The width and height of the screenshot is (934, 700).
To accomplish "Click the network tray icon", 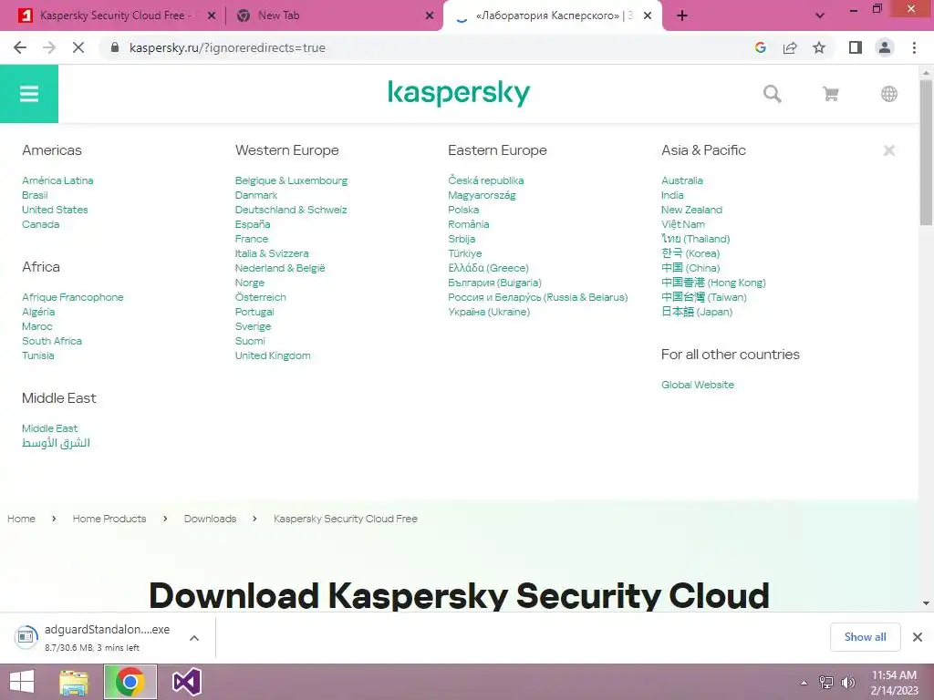I will pyautogui.click(x=825, y=682).
